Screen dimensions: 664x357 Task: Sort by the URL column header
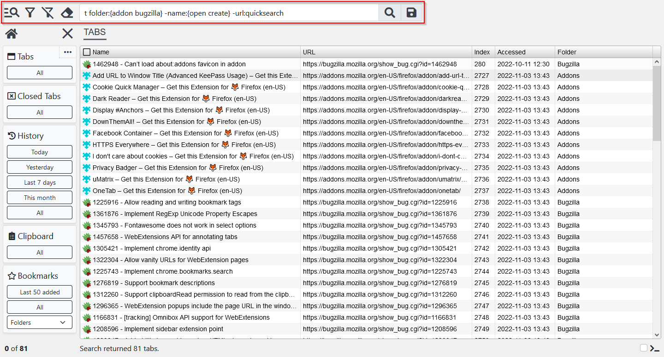click(386, 52)
